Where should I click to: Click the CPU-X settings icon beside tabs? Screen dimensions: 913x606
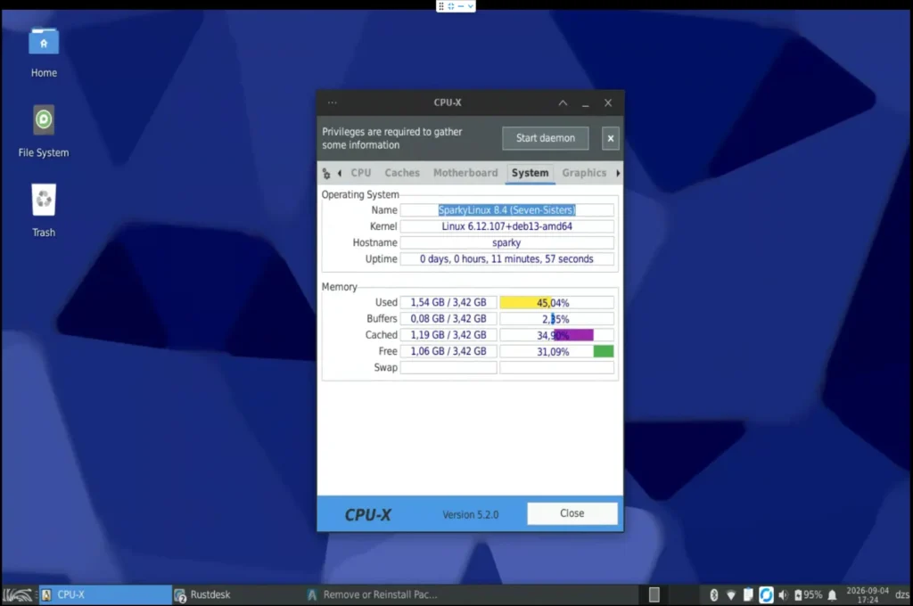point(326,174)
